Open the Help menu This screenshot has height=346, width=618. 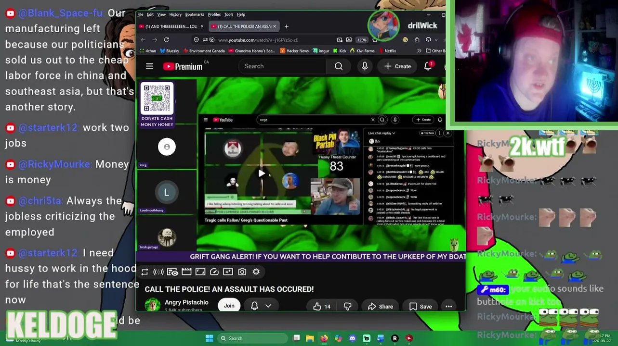tap(241, 14)
